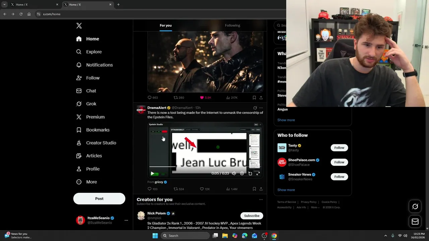This screenshot has width=429, height=241.
Task: Open a new browser tab
Action: (118, 5)
